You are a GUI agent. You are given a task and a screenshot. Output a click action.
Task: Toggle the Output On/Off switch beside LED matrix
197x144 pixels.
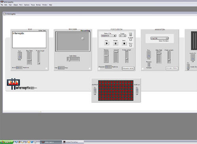95,91
